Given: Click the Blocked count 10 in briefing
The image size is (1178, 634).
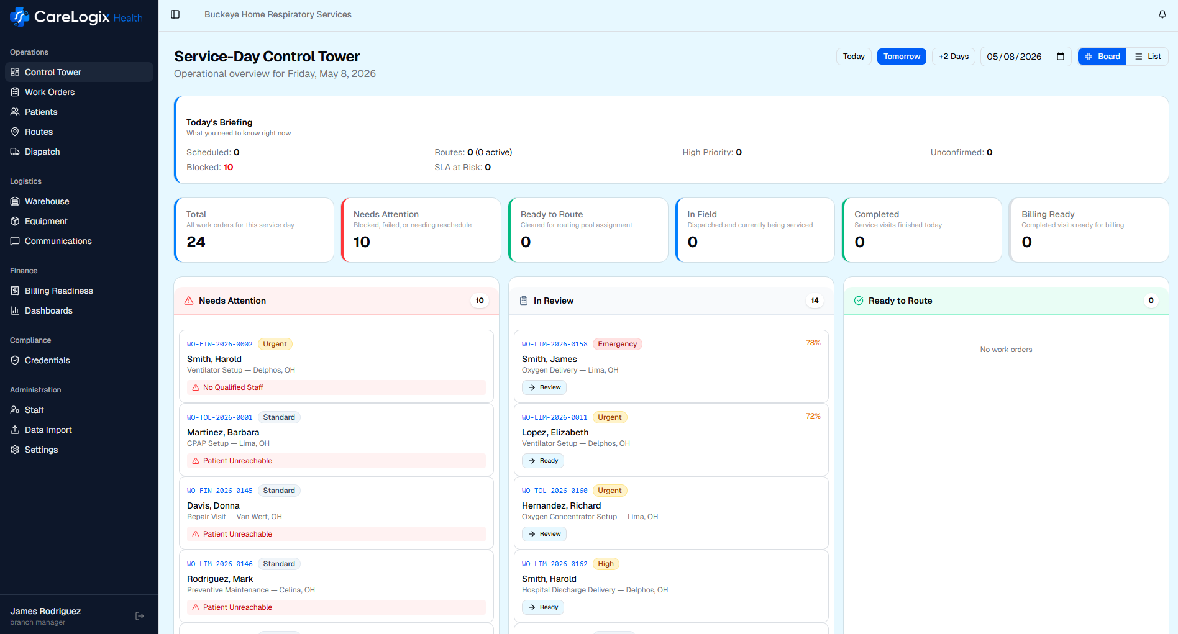Looking at the screenshot, I should coord(228,167).
